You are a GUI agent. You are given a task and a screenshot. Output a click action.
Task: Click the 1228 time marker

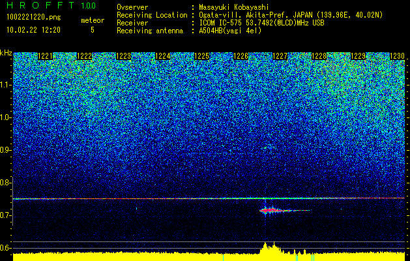coord(319,56)
